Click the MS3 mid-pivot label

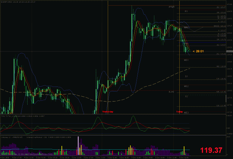[186, 113]
